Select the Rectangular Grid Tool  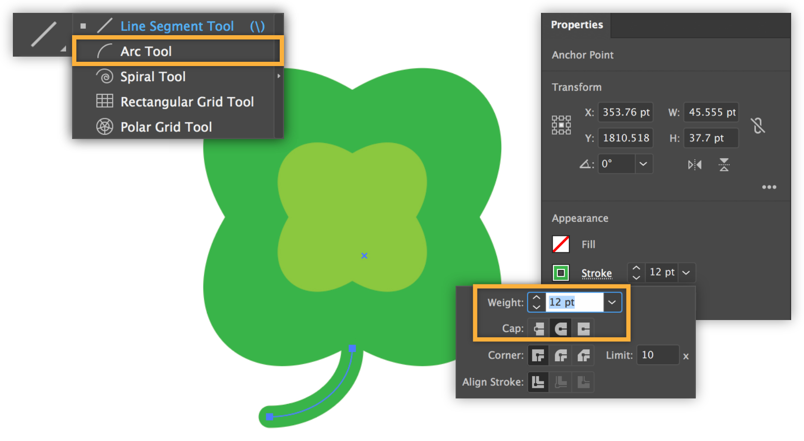coord(187,102)
